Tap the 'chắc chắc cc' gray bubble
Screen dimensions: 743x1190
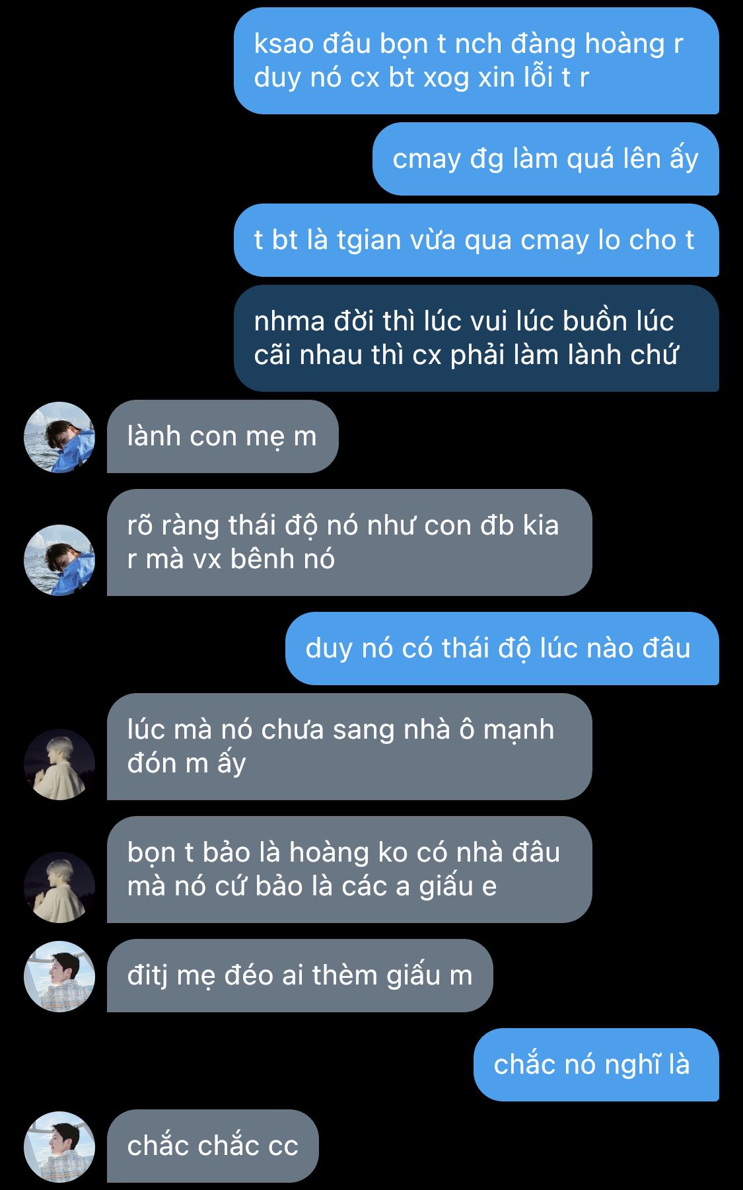(213, 1146)
